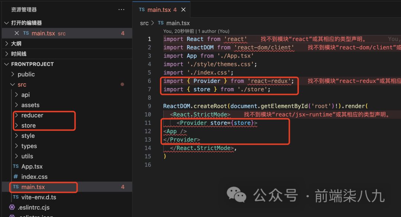Viewport: 401px width, 217px height.
Task: Expand the store folder
Action: coord(17,125)
